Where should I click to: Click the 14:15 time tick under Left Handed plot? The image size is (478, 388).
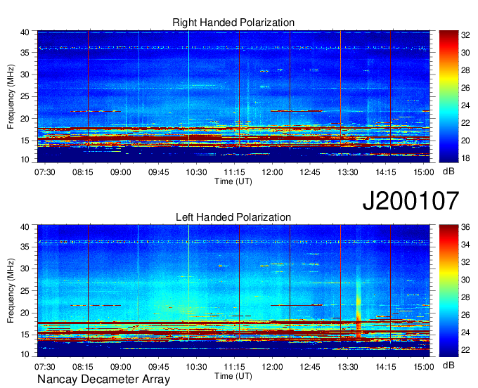pos(386,367)
